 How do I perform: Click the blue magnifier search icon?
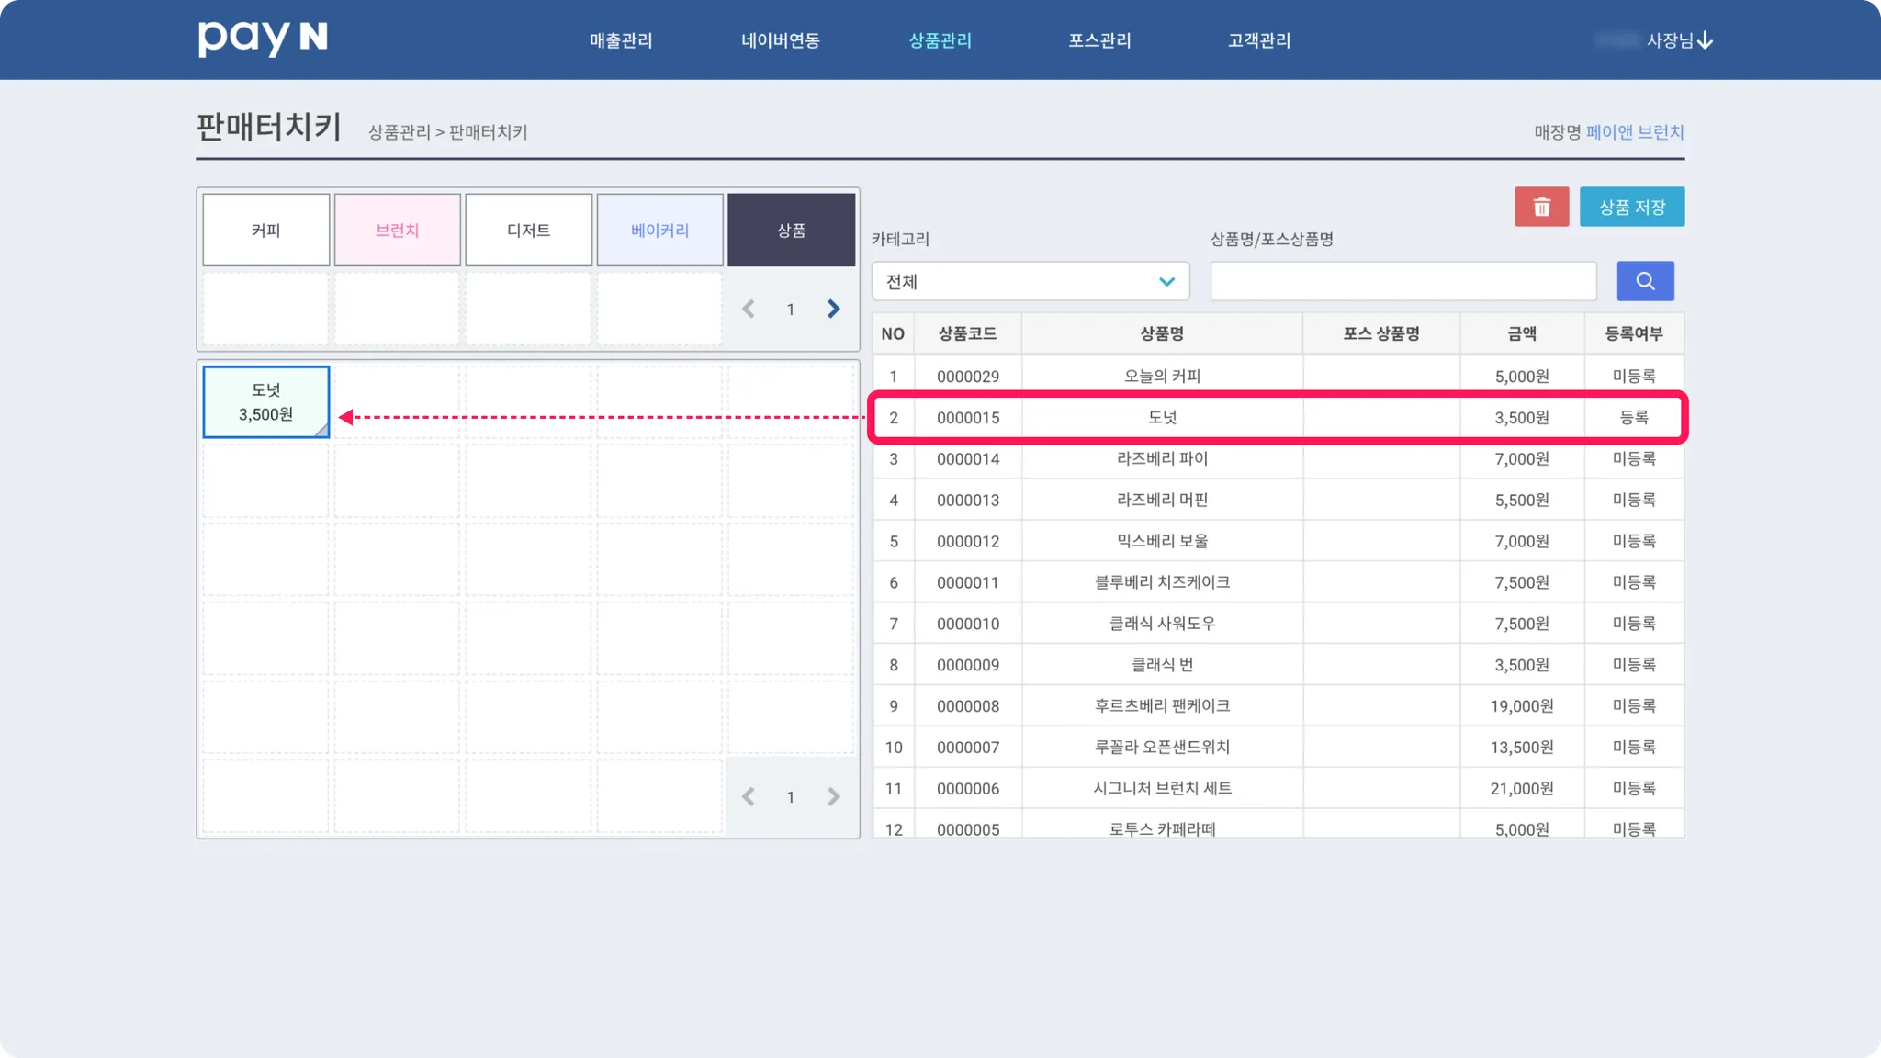tap(1645, 281)
